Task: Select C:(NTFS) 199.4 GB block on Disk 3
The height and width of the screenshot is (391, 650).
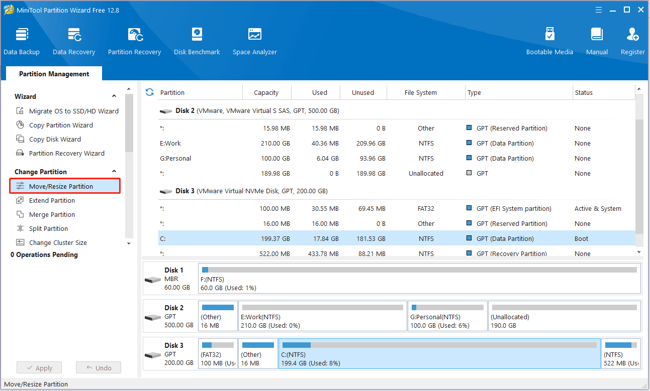Action: [439, 353]
